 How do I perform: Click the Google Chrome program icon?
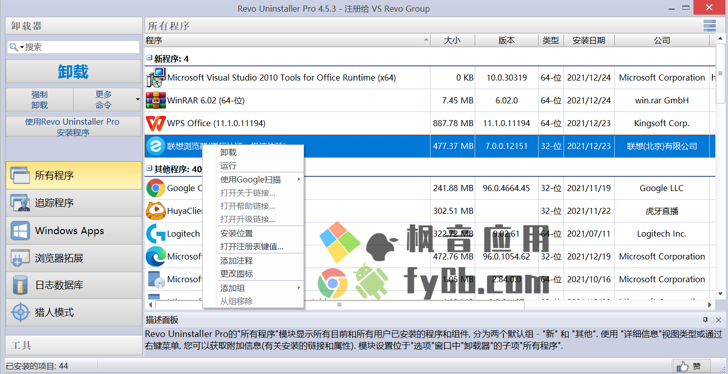pyautogui.click(x=155, y=188)
